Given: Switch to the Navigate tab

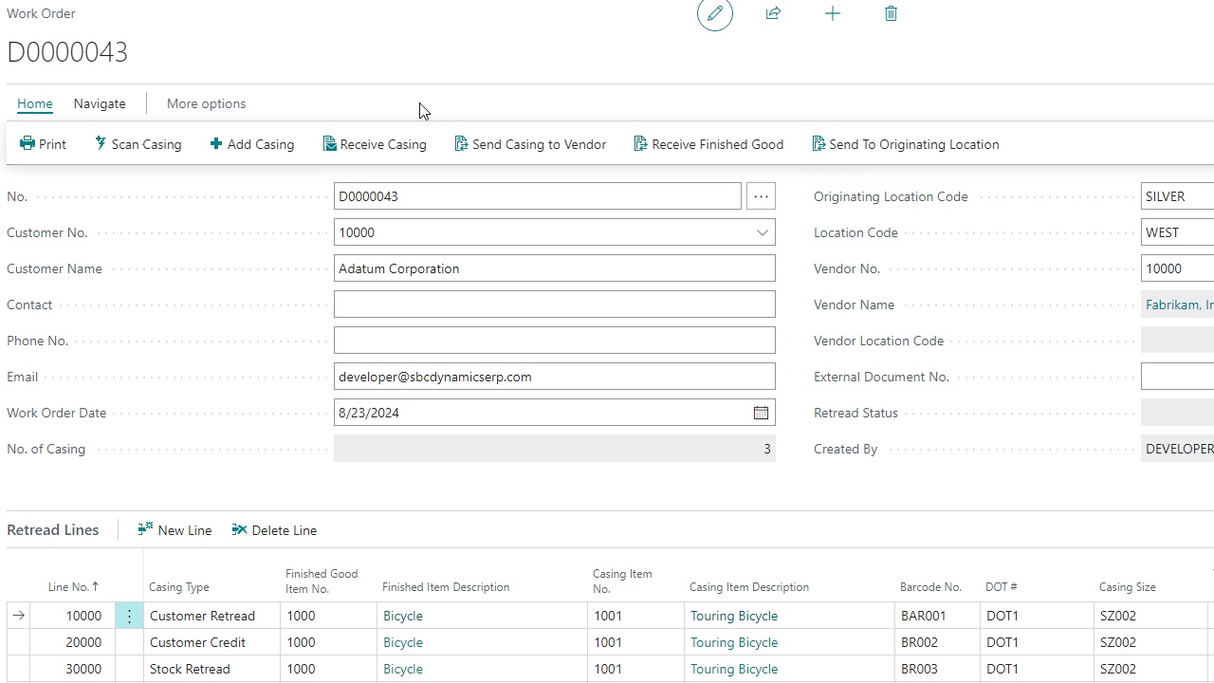Looking at the screenshot, I should coord(100,103).
